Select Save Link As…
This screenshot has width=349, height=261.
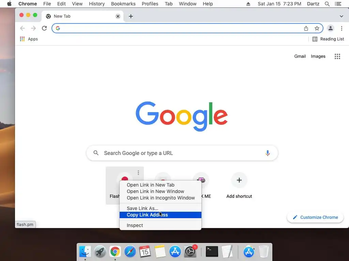161,208
